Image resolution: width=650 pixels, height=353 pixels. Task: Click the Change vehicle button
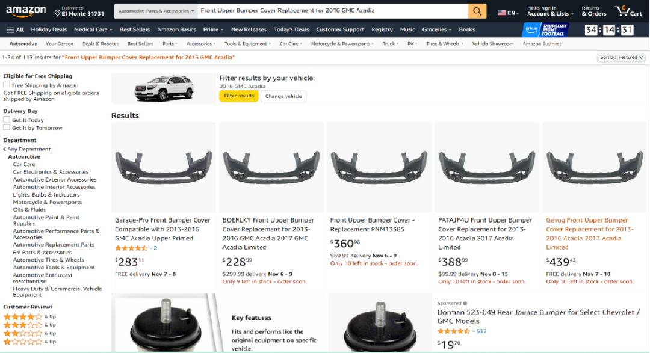tap(283, 96)
